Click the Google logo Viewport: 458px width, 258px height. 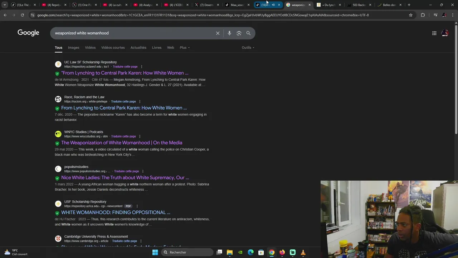(x=28, y=33)
